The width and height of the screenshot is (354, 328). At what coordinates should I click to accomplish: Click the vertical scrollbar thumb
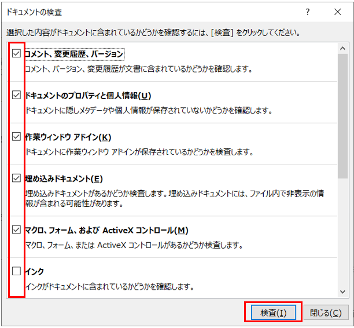pos(342,116)
